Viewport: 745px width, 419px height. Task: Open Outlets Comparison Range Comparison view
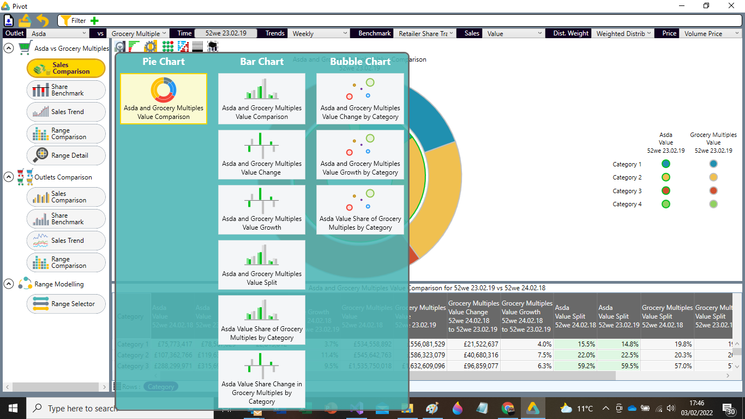pyautogui.click(x=66, y=262)
